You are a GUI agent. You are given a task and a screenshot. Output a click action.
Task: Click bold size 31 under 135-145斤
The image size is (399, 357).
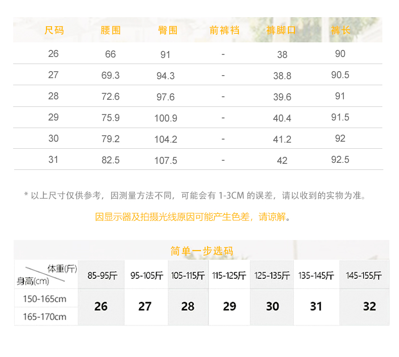[316, 307]
